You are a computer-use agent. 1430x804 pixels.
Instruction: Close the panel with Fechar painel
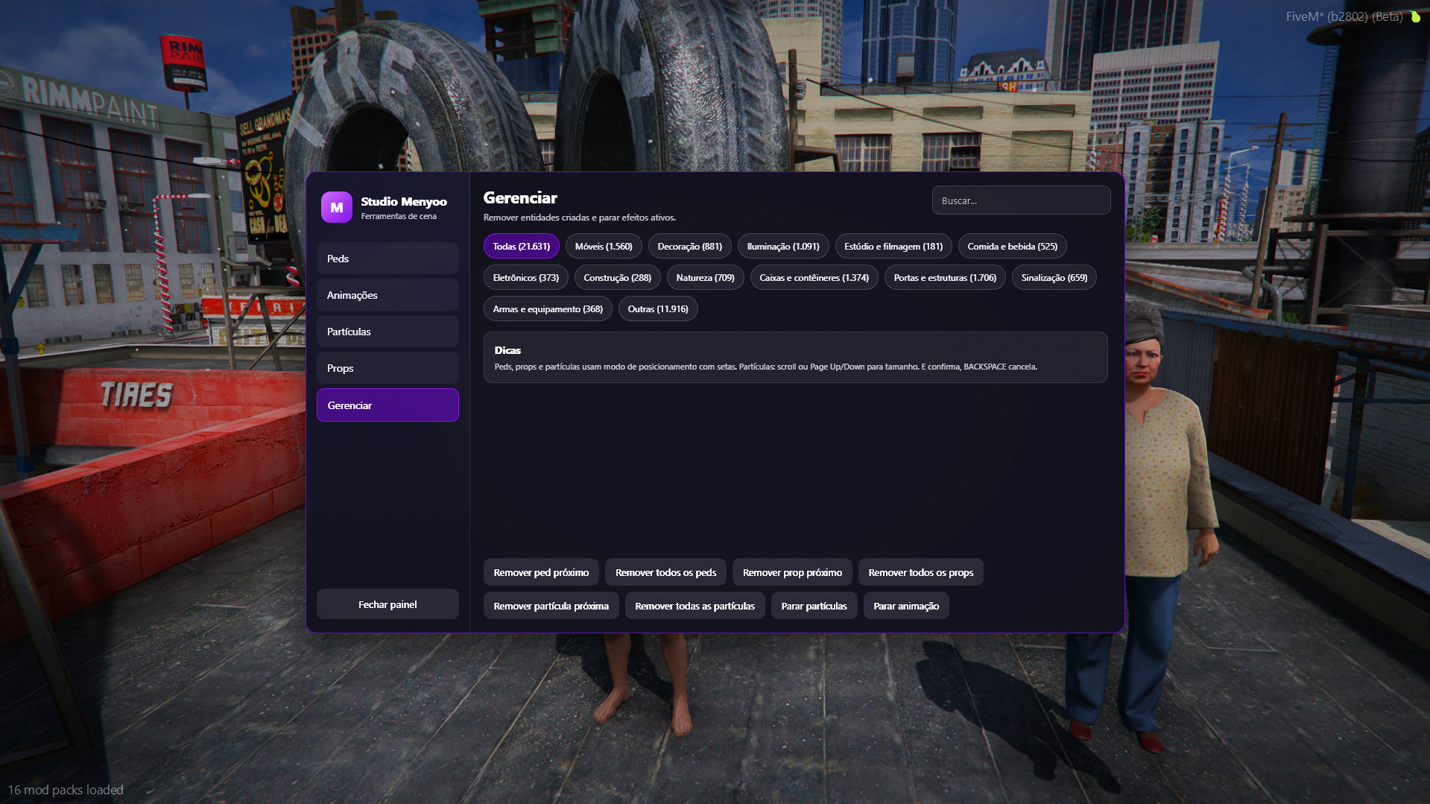click(x=387, y=604)
